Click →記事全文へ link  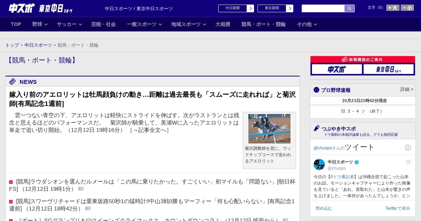(149, 130)
